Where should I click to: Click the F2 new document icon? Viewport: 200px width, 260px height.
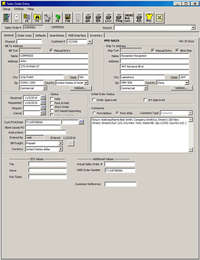click(17, 18)
